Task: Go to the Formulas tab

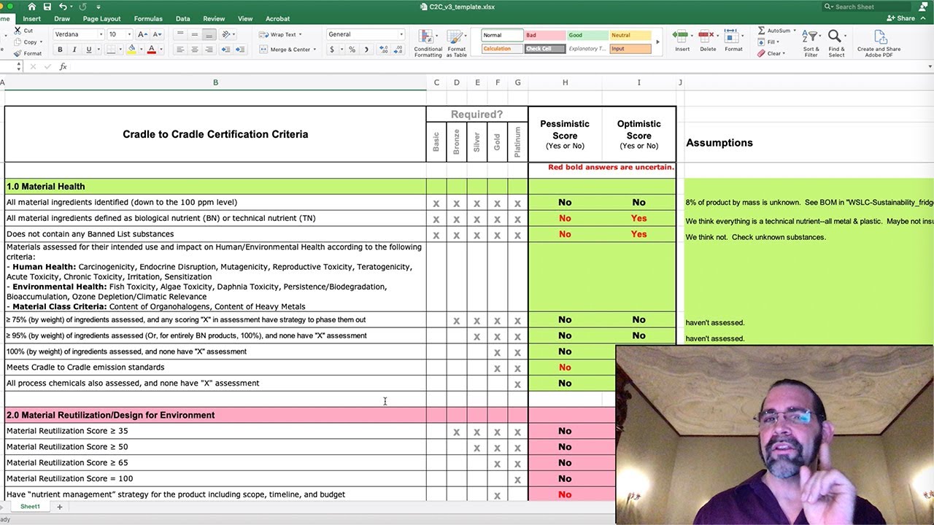Action: pyautogui.click(x=148, y=19)
